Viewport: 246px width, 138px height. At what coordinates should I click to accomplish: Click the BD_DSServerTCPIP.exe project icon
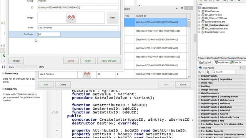[203, 18]
